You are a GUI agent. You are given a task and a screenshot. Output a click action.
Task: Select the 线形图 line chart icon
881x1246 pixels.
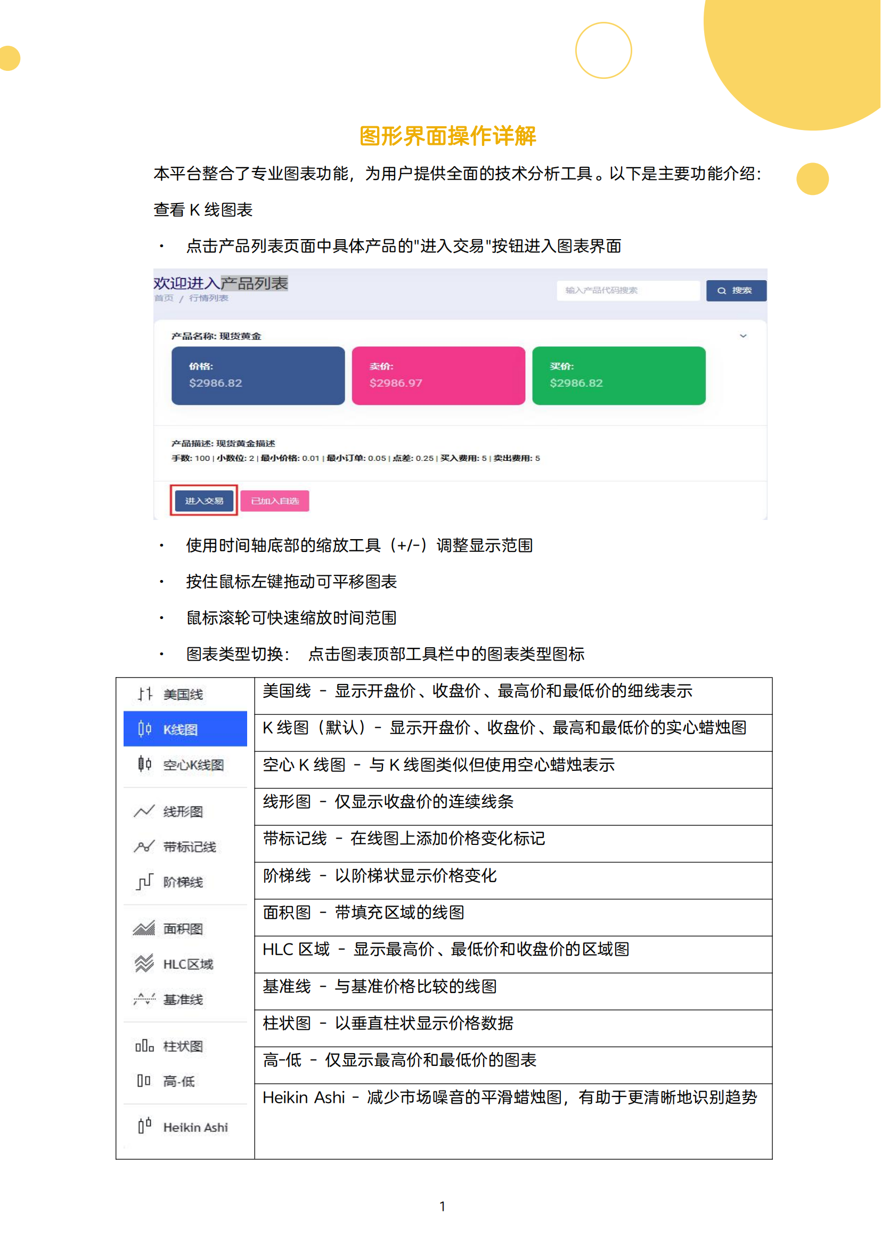144,811
